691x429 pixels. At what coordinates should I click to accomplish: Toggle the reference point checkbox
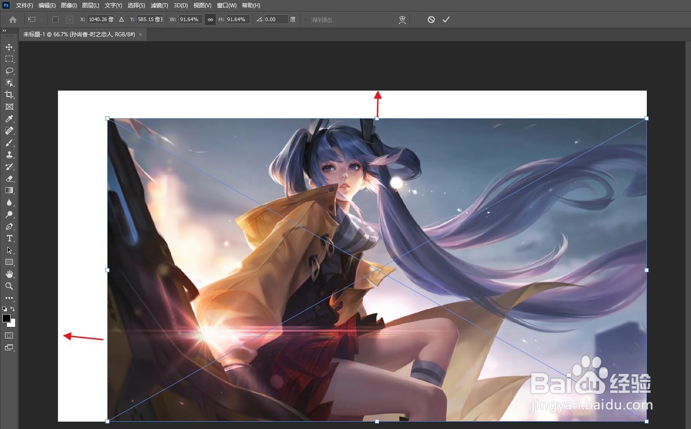55,20
